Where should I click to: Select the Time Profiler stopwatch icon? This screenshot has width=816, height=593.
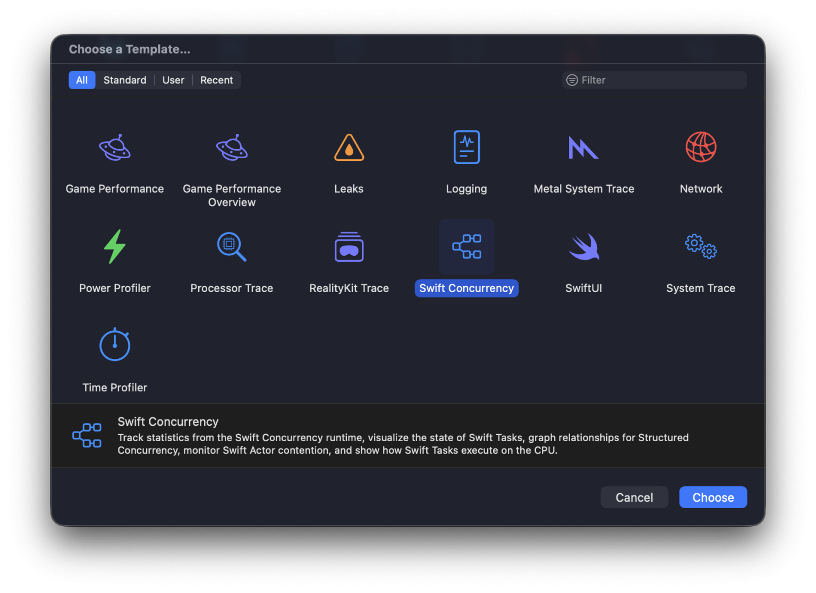click(x=115, y=345)
